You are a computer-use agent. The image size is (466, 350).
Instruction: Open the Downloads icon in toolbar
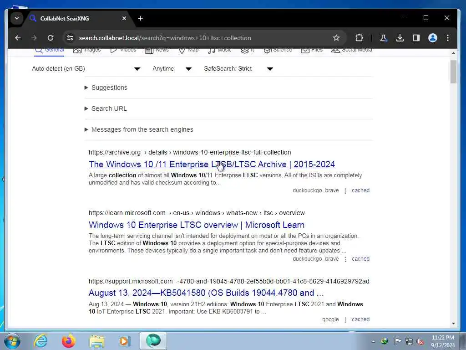point(400,38)
